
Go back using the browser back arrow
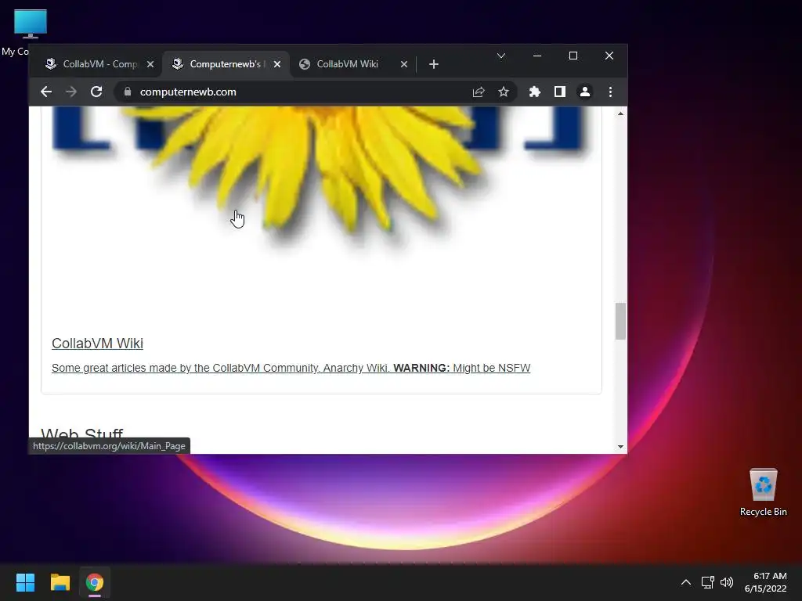(46, 92)
